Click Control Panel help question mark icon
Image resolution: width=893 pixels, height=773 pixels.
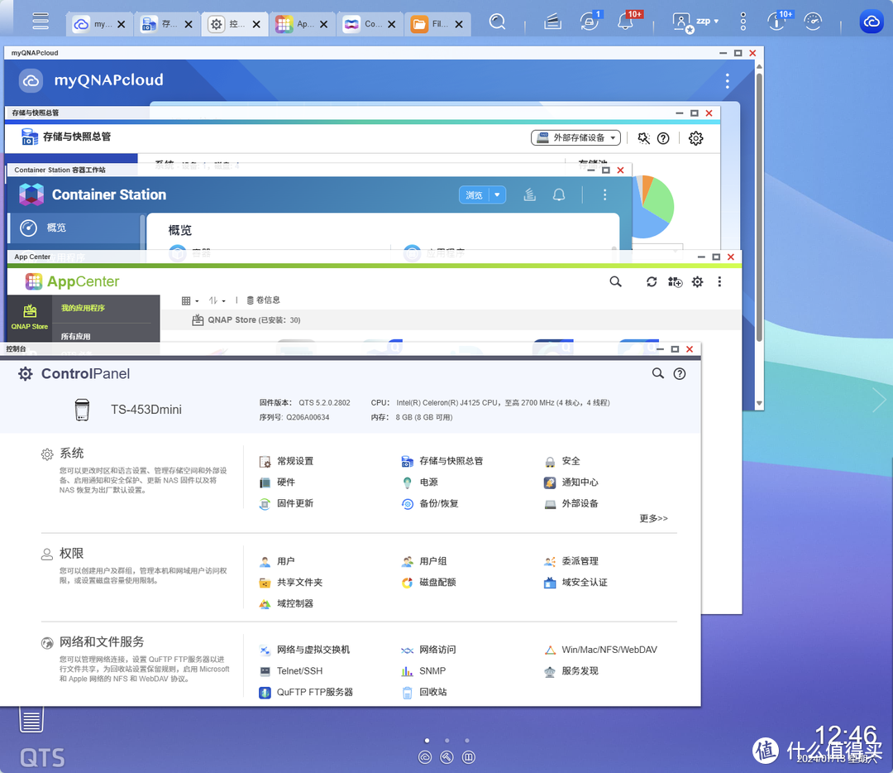click(x=680, y=374)
